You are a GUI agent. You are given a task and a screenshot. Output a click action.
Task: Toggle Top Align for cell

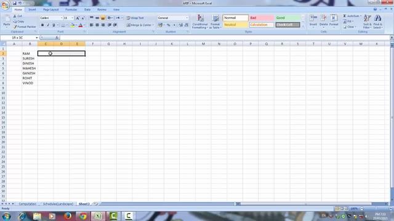[92, 18]
